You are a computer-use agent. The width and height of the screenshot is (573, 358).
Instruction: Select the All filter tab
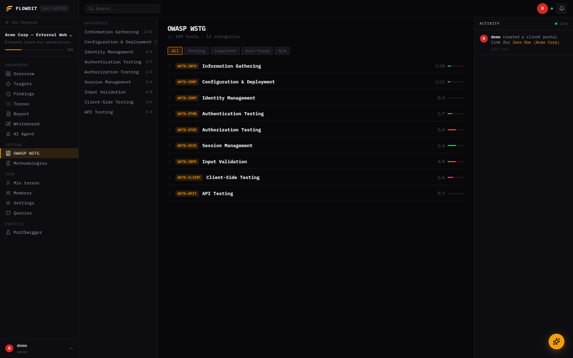[x=175, y=51]
